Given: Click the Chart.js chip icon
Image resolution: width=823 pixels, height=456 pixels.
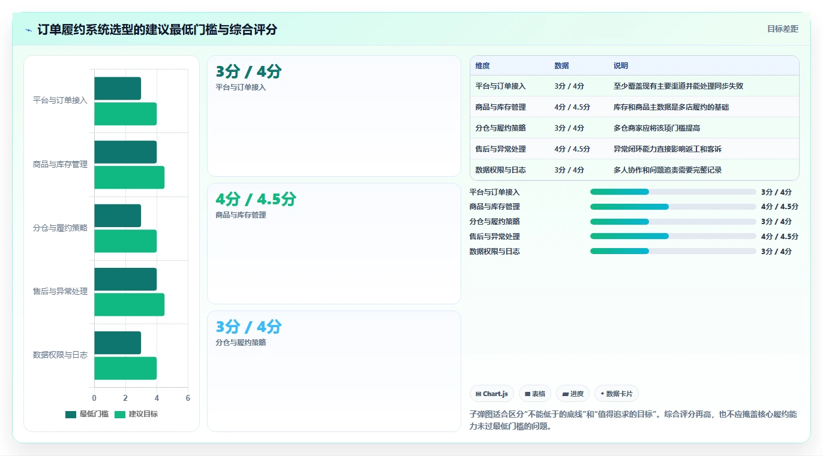Looking at the screenshot, I should [x=478, y=394].
